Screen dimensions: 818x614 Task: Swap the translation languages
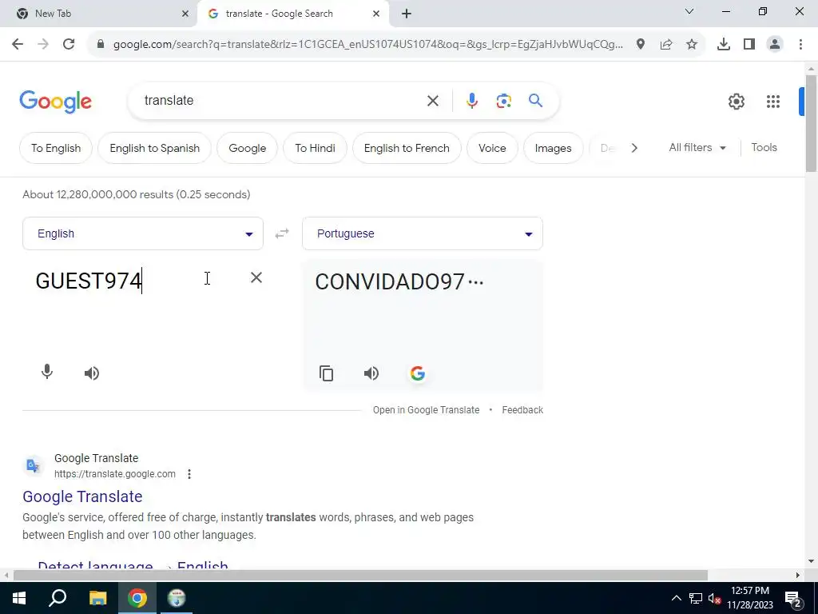(x=282, y=233)
